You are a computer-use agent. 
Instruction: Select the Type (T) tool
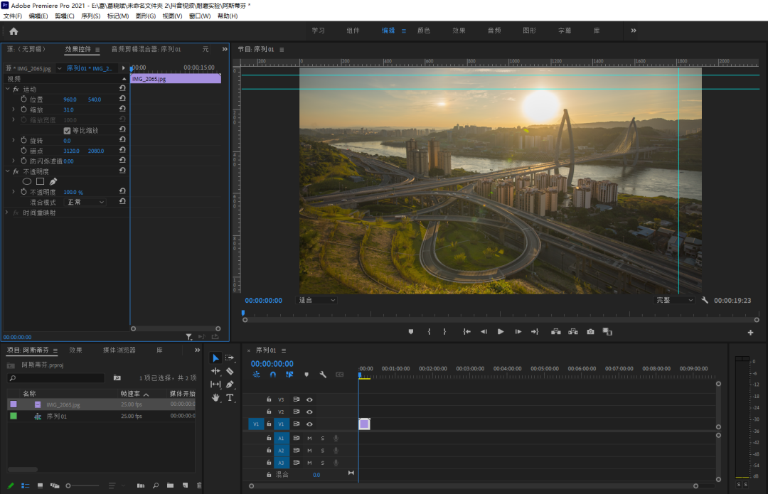[230, 397]
